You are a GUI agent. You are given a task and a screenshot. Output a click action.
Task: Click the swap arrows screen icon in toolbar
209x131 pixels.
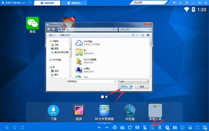tap(137, 127)
